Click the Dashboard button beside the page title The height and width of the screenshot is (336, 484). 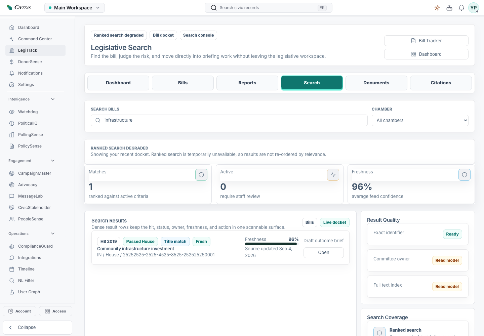pyautogui.click(x=426, y=54)
